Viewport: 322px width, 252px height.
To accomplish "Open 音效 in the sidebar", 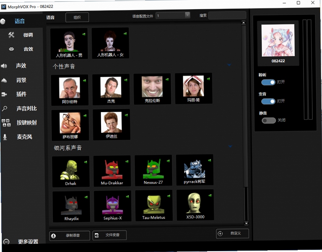I will (29, 49).
